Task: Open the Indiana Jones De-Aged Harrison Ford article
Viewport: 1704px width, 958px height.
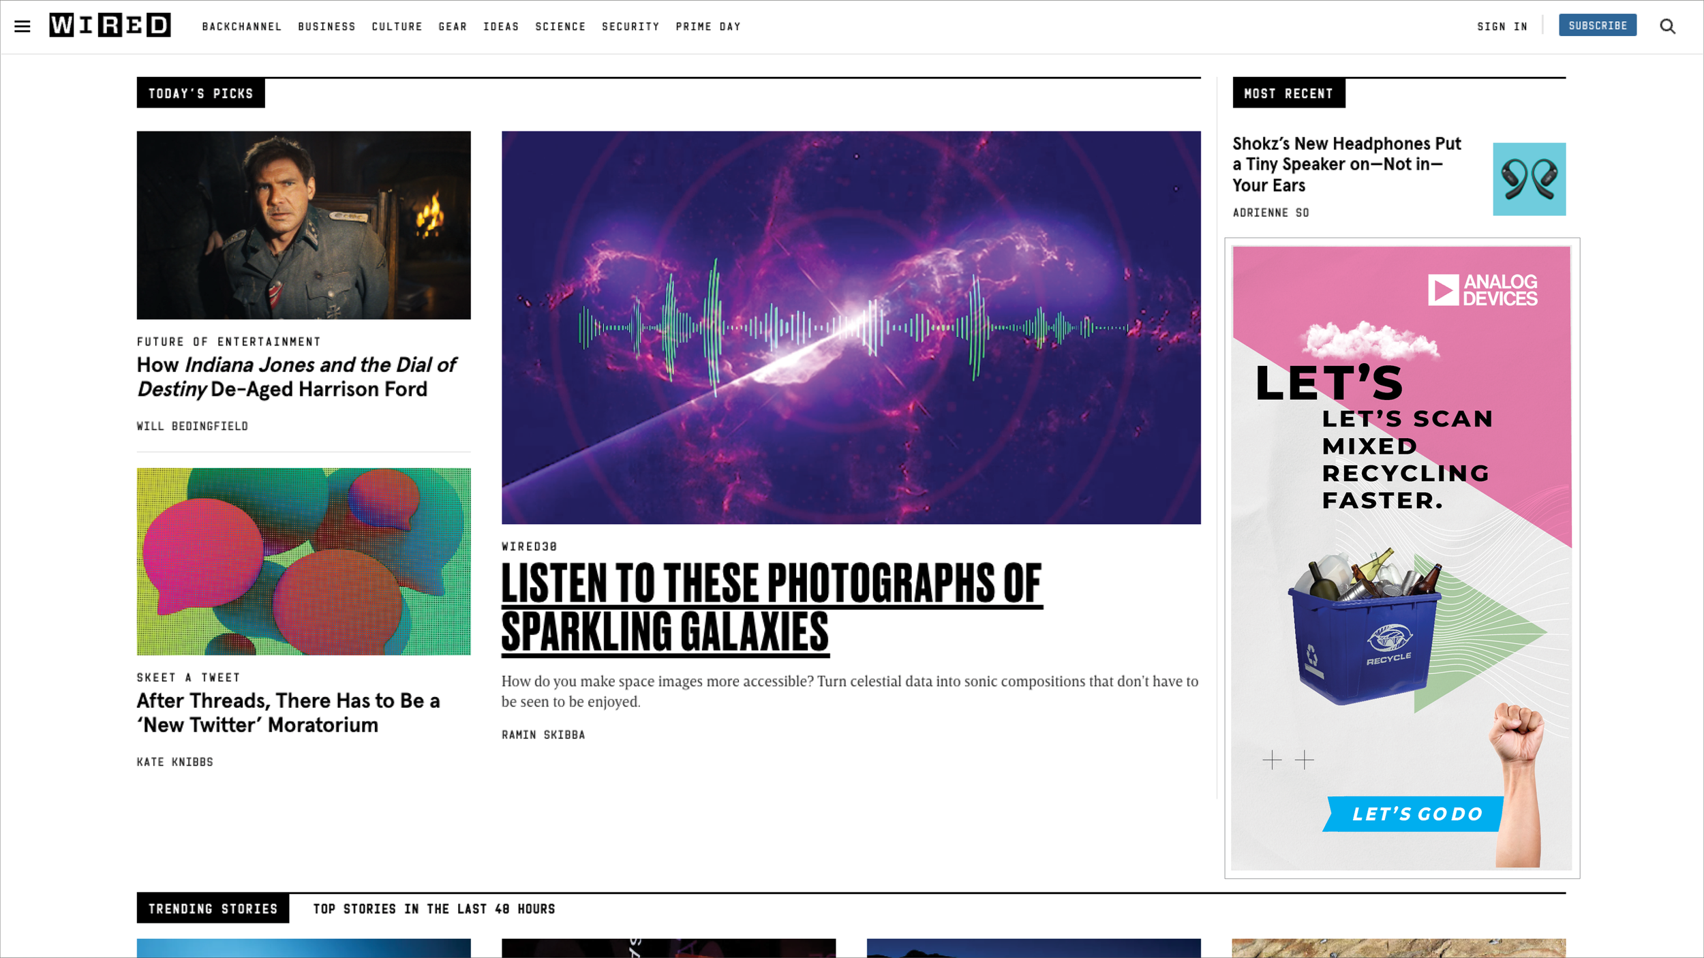Action: pos(296,377)
